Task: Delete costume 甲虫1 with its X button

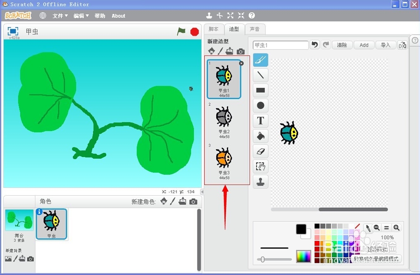Action: click(x=241, y=63)
